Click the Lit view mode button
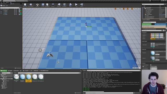Image resolution: width=167 pixels, height=94 pixels. [32, 9]
